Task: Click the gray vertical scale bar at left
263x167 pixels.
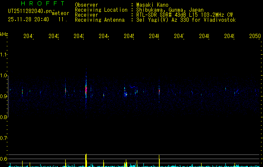Action: pyautogui.click(x=8, y=96)
